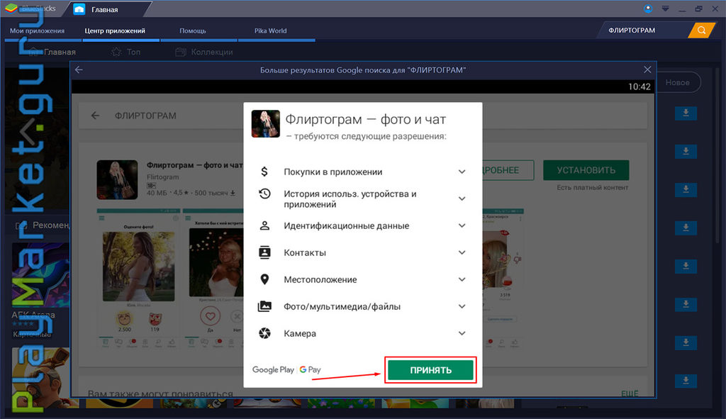Click the fourth download icon on right

coord(686,228)
